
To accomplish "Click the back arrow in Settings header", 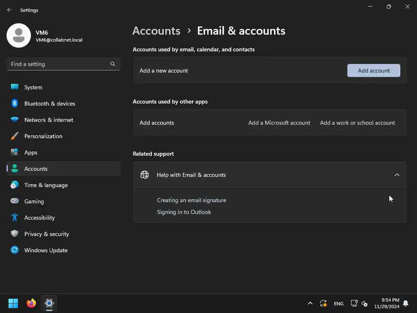I will point(10,10).
